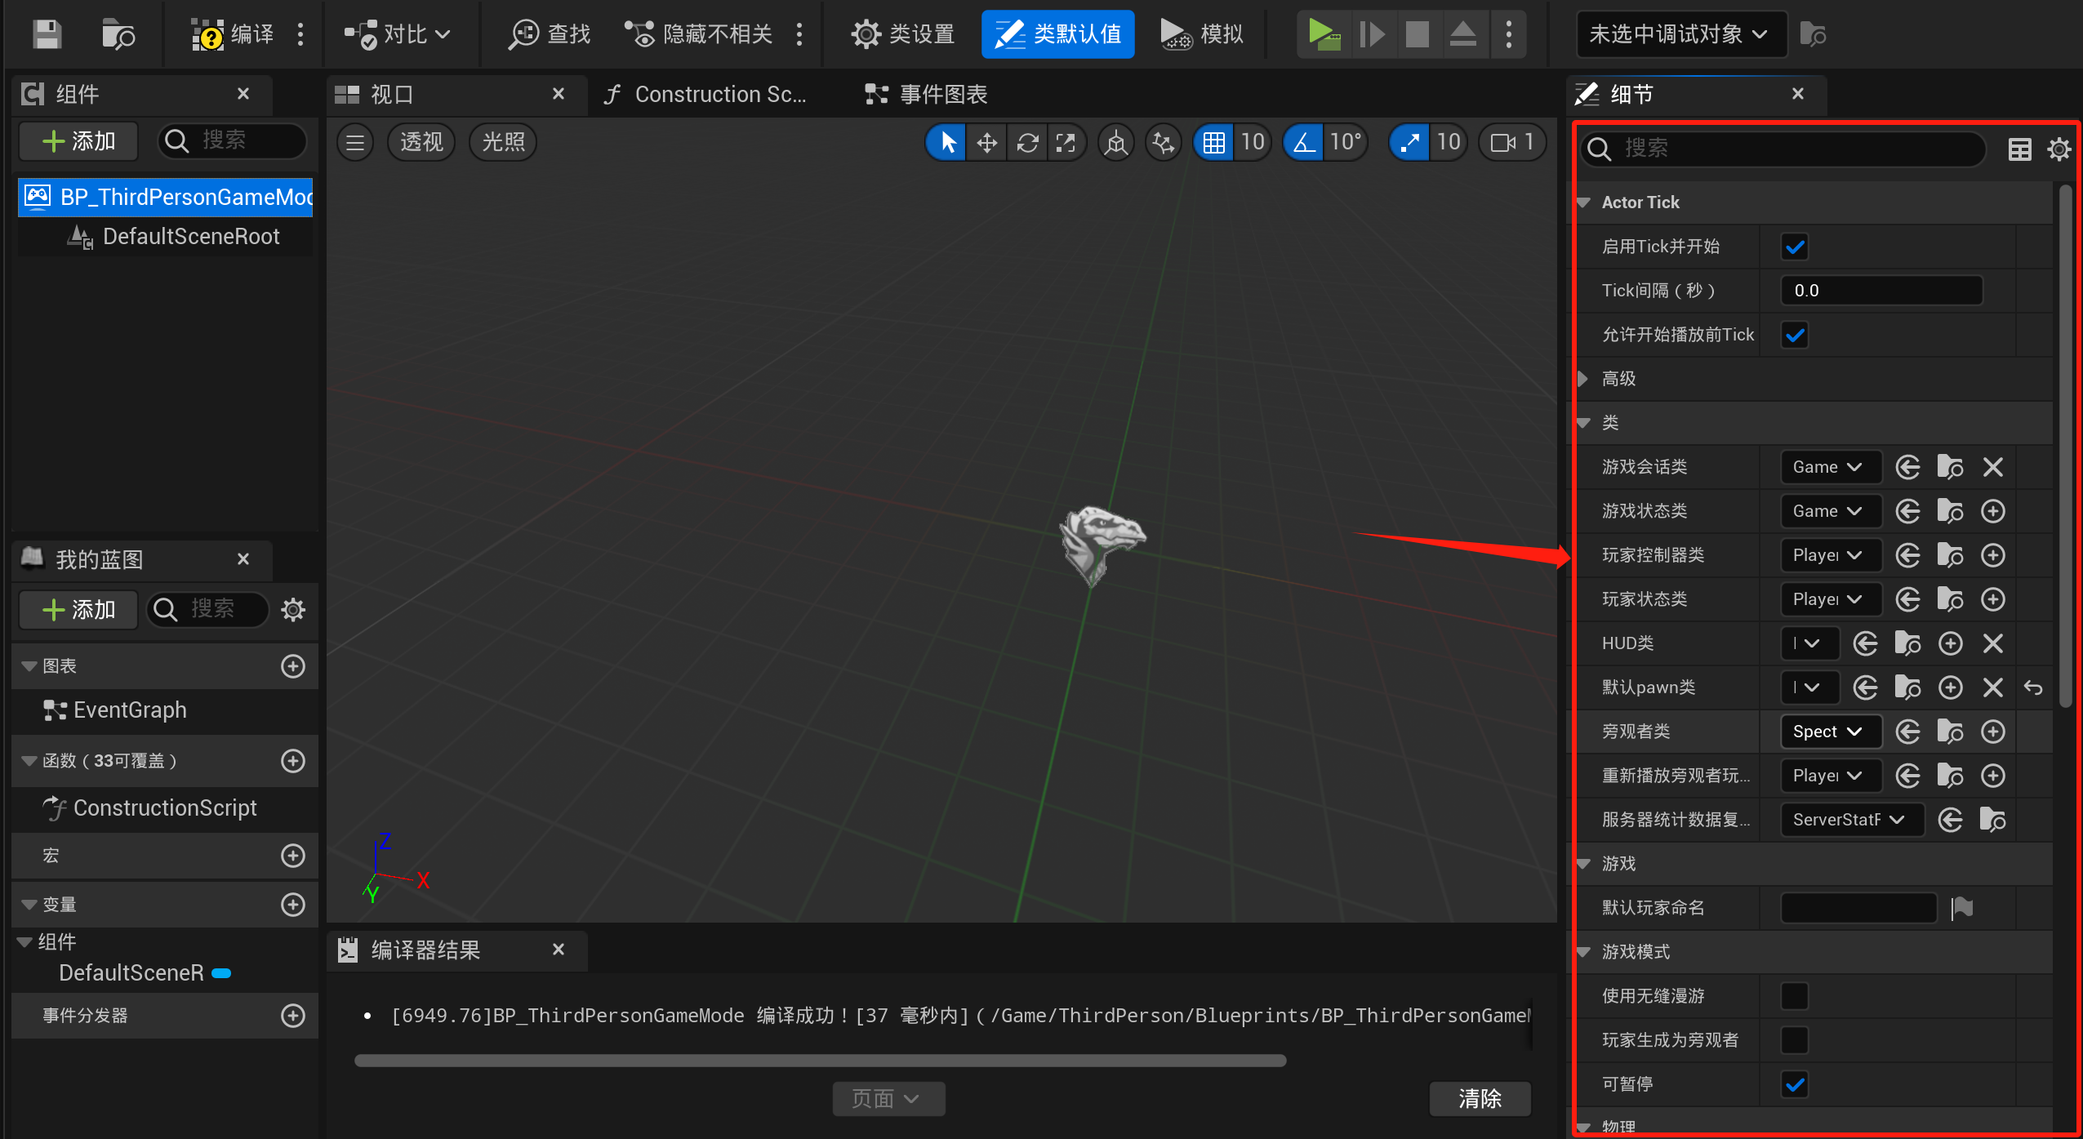The image size is (2083, 1139).
Task: Switch to Construction Script tab
Action: (x=706, y=95)
